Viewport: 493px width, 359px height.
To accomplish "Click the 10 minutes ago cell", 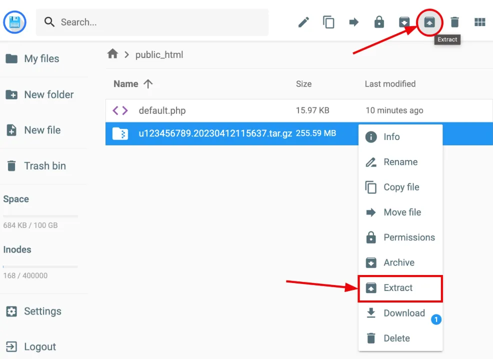I will point(394,110).
